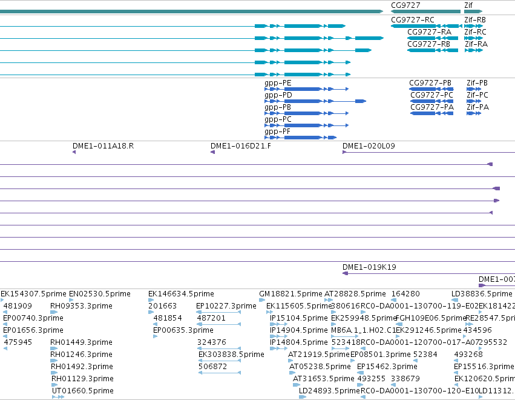Open the gpp-PE protein label
This screenshot has height=400, width=515.
pos(278,83)
